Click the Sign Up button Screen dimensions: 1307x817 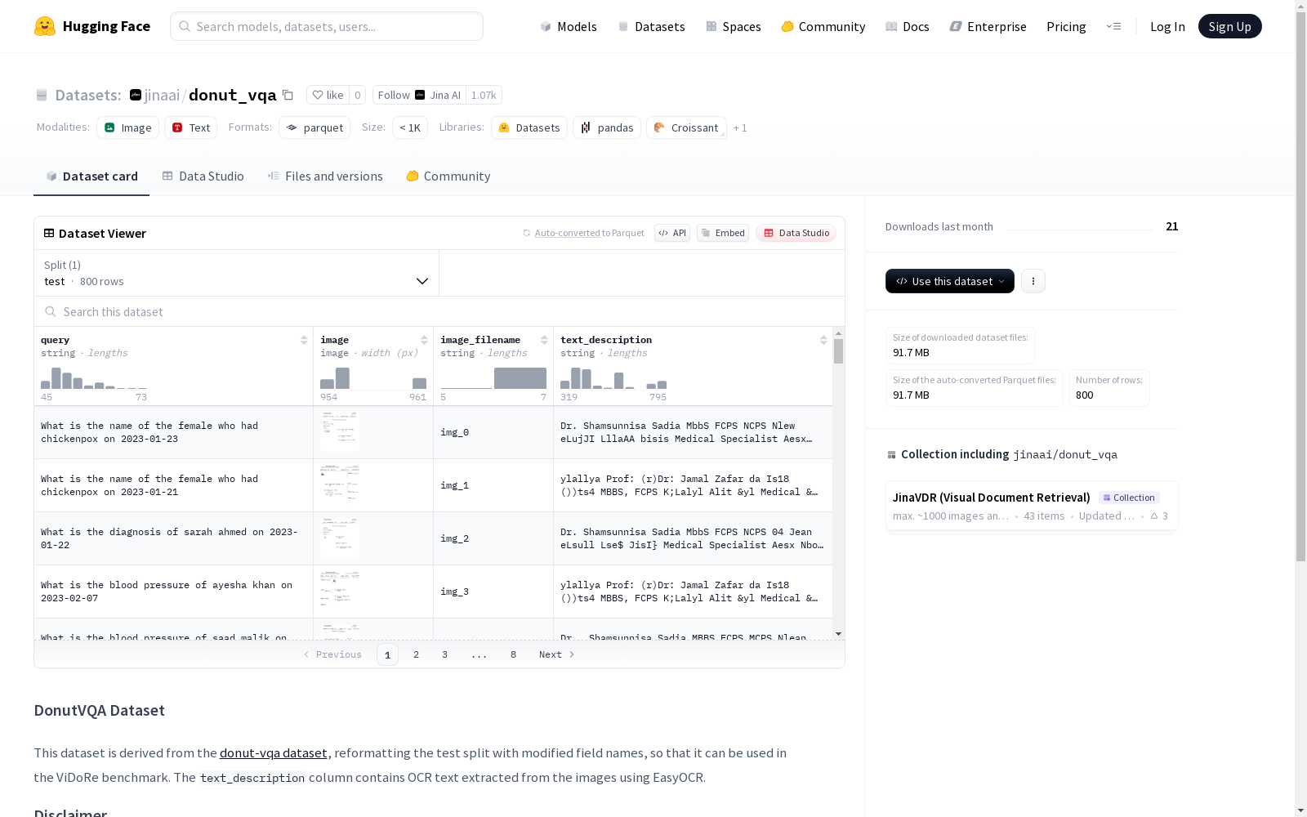[1230, 26]
